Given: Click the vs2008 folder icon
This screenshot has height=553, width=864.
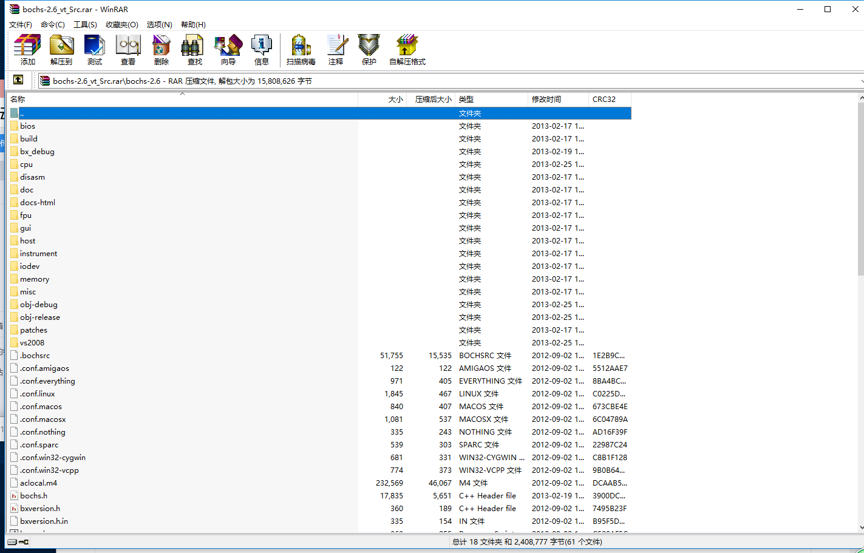Looking at the screenshot, I should (x=14, y=343).
